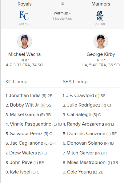Image resolution: width=124 pixels, height=183 pixels.
Task: Open Salvador Perez player link
Action: point(26,134)
